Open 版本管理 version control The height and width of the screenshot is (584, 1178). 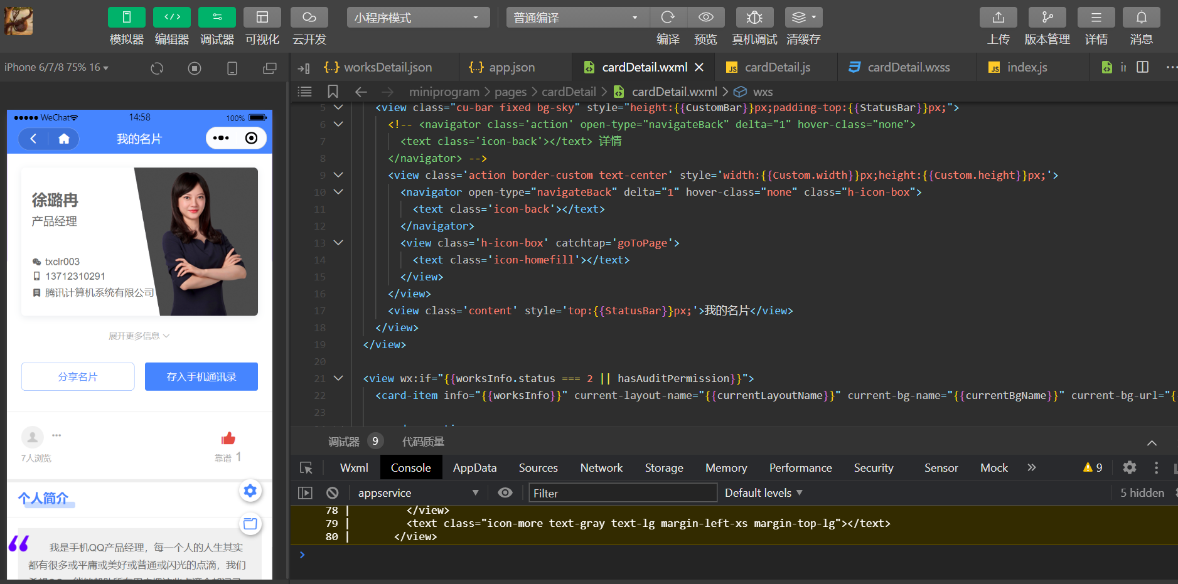click(x=1047, y=18)
